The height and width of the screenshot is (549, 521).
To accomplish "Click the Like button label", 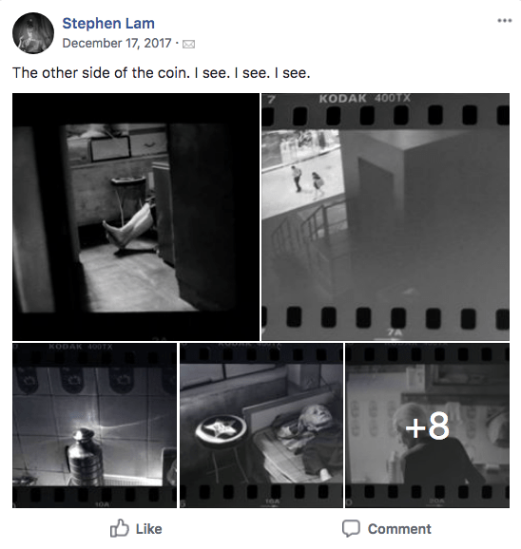I will (x=149, y=529).
